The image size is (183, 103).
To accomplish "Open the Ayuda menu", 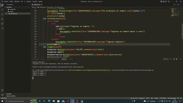I will (x=40, y=1).
